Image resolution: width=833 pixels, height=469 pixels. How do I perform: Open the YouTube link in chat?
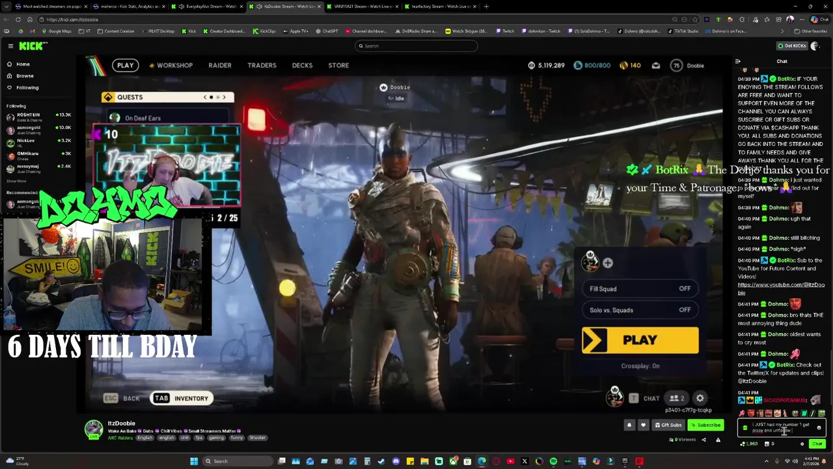click(x=781, y=289)
